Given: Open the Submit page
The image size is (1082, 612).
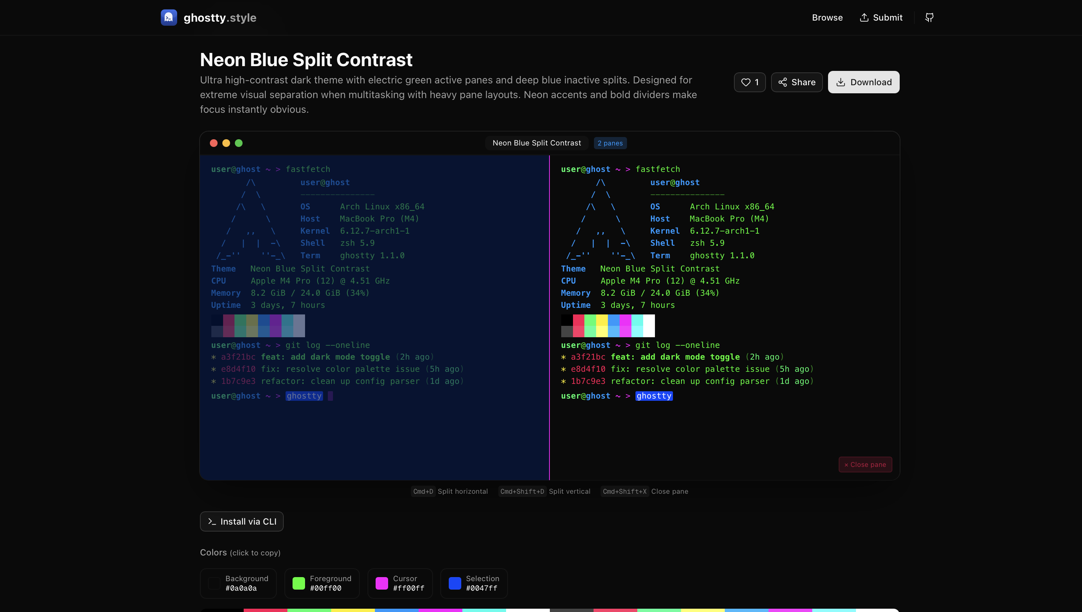Looking at the screenshot, I should coord(881,17).
